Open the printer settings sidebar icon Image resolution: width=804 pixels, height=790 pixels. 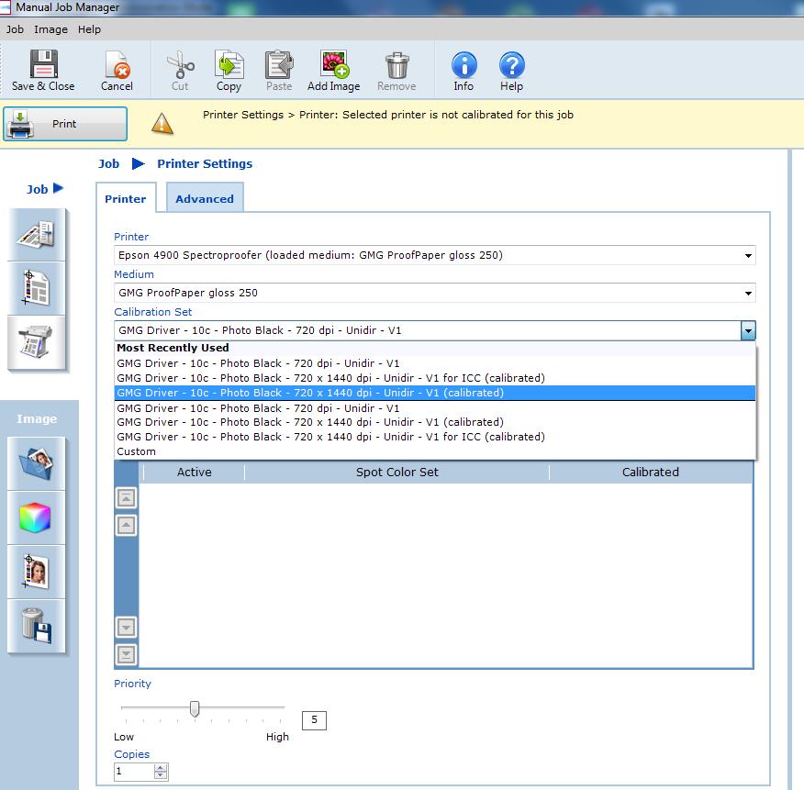[37, 342]
